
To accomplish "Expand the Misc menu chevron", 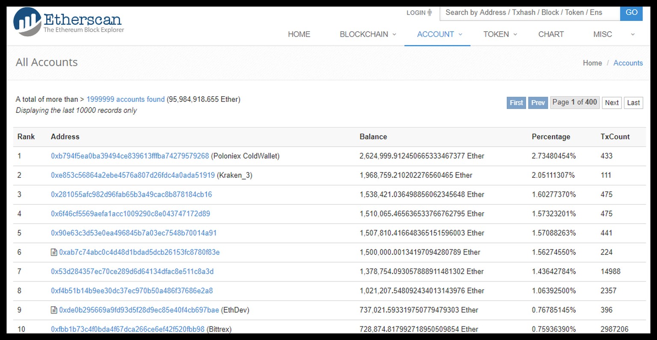I will [633, 34].
